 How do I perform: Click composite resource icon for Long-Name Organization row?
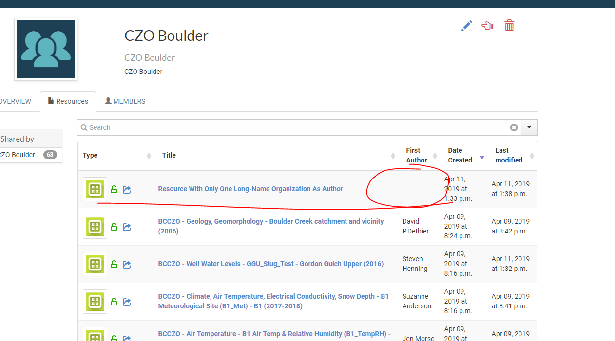[x=95, y=189]
